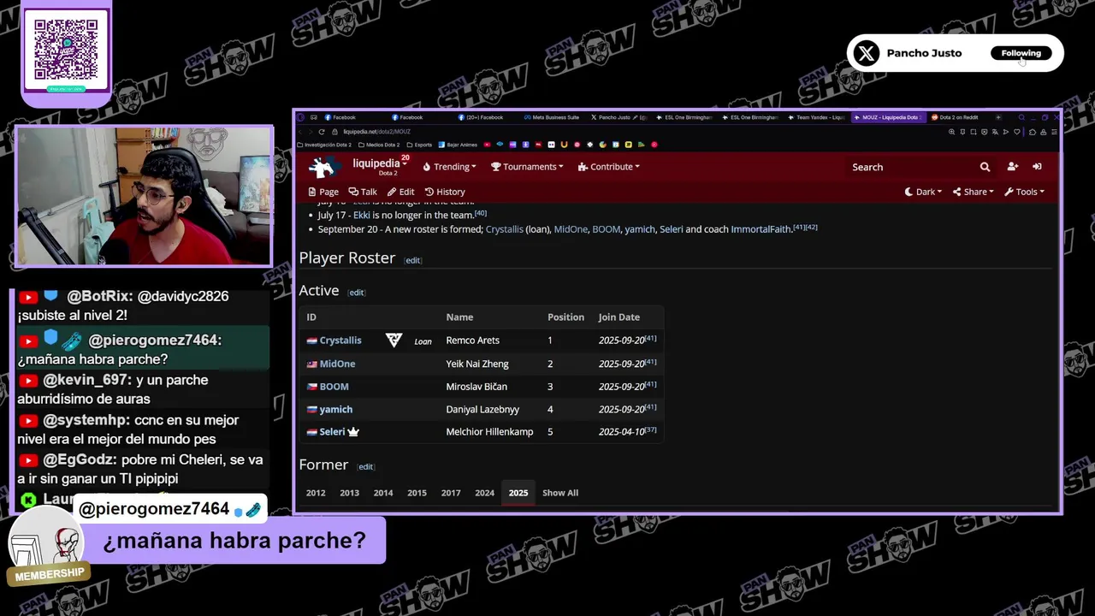Open Crystallis player page in roster table
The width and height of the screenshot is (1095, 616).
point(340,341)
